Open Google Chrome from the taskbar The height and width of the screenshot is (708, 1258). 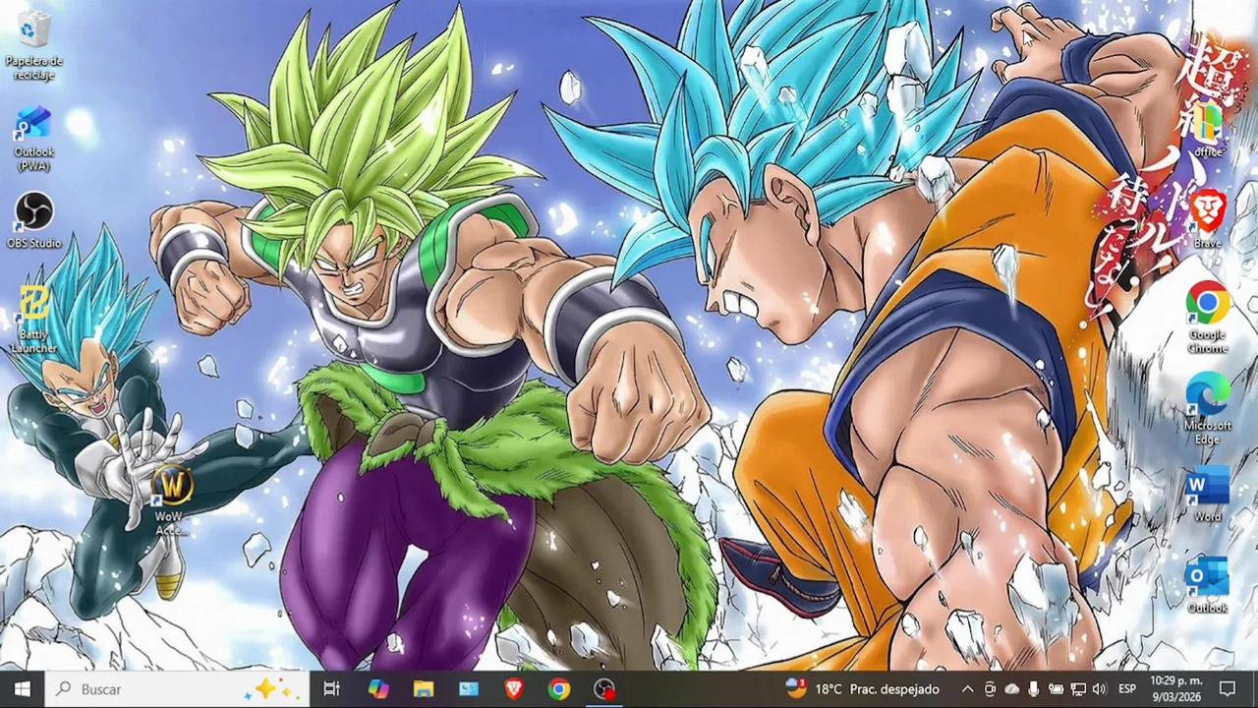(558, 688)
